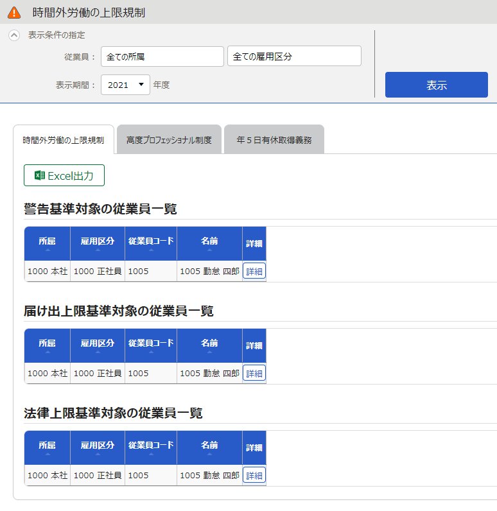497x511 pixels.
Task: Sort 届け出上限基準 table by 雇用区分
Action: point(98,345)
